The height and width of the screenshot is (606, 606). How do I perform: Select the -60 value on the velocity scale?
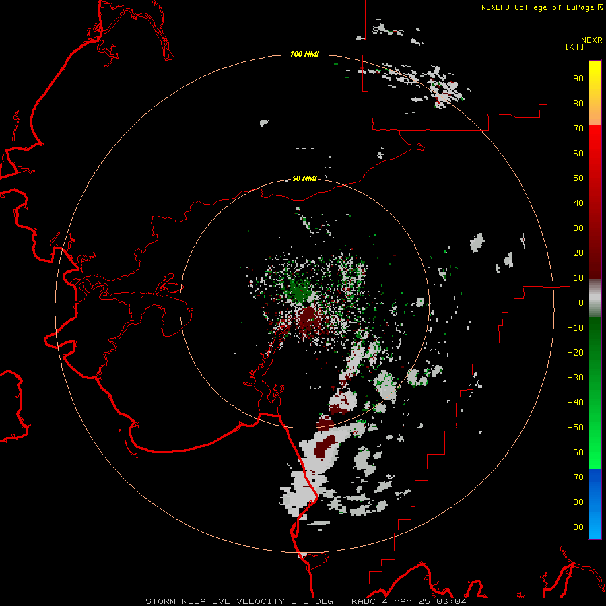(576, 452)
